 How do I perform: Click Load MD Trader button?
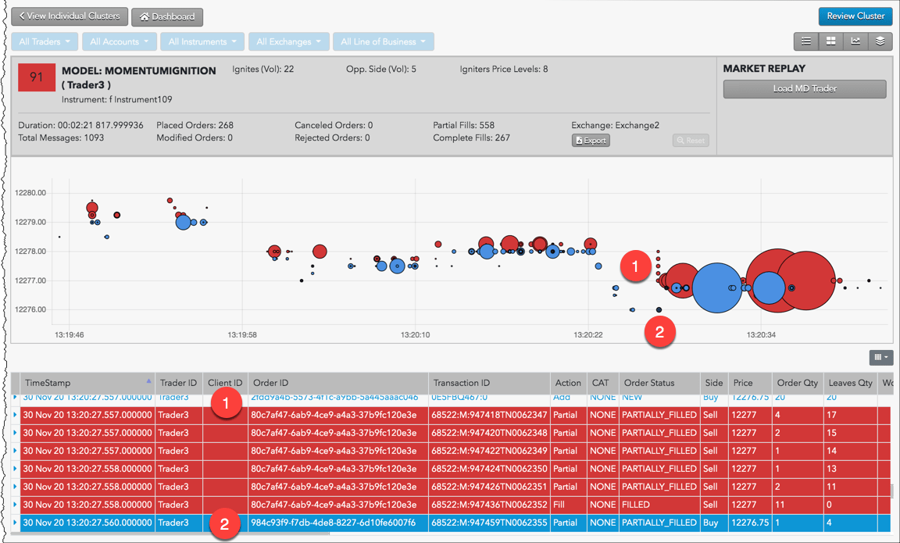pyautogui.click(x=805, y=89)
